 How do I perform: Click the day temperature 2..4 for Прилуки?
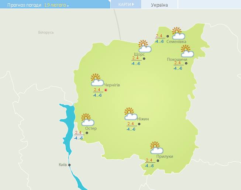click(149, 160)
